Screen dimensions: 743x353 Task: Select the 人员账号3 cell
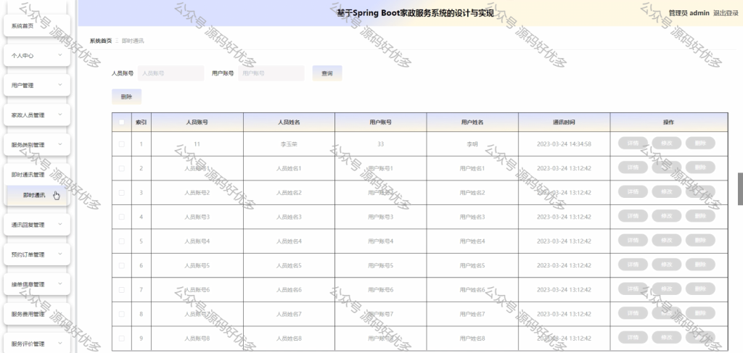197,217
